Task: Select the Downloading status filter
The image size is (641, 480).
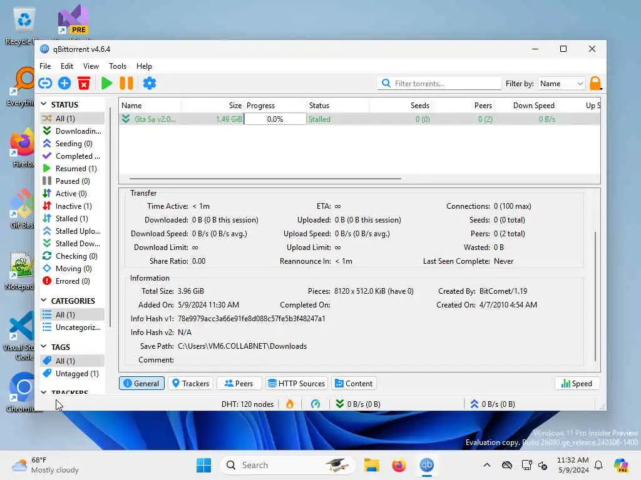Action: coord(72,131)
